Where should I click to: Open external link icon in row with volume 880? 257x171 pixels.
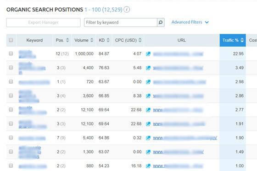click(148, 166)
